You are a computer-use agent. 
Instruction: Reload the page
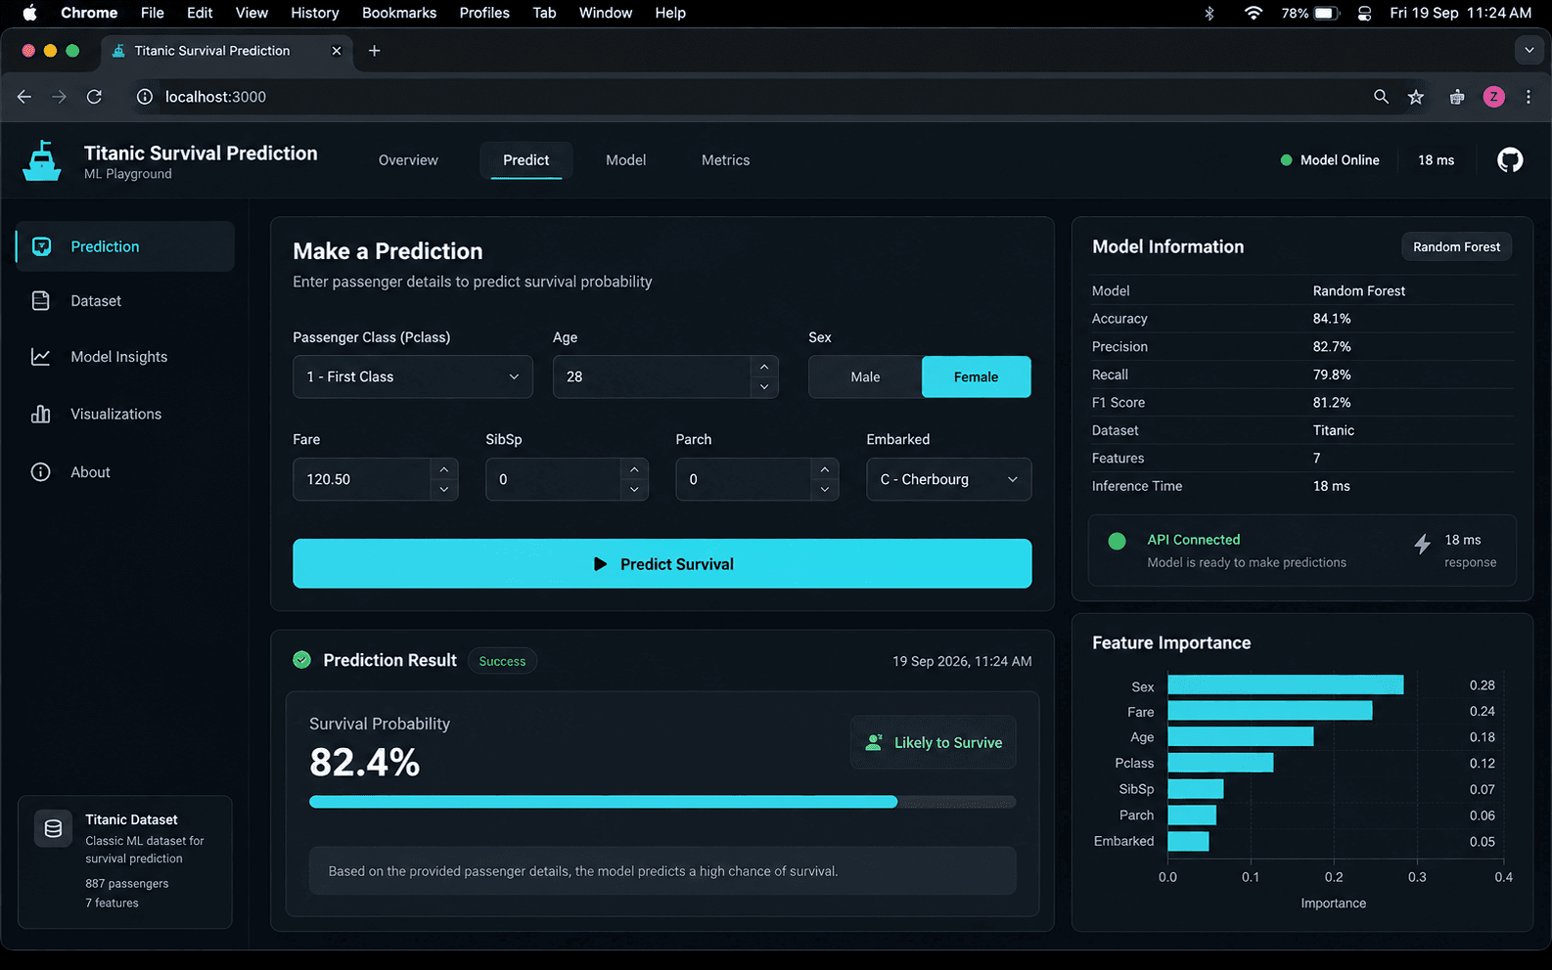coord(94,97)
